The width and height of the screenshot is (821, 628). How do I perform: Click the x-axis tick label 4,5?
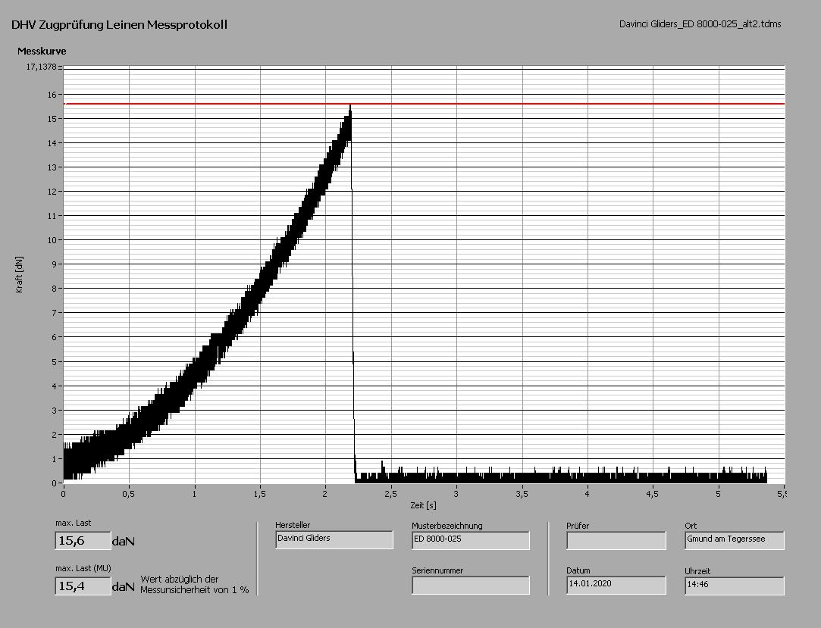(x=653, y=493)
